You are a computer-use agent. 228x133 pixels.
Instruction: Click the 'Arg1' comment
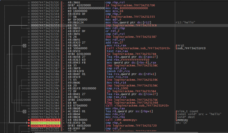pyautogui.click(x=181, y=46)
